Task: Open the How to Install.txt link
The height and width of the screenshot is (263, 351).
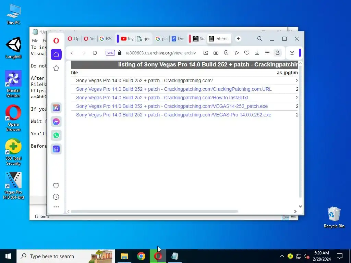Action: click(162, 98)
